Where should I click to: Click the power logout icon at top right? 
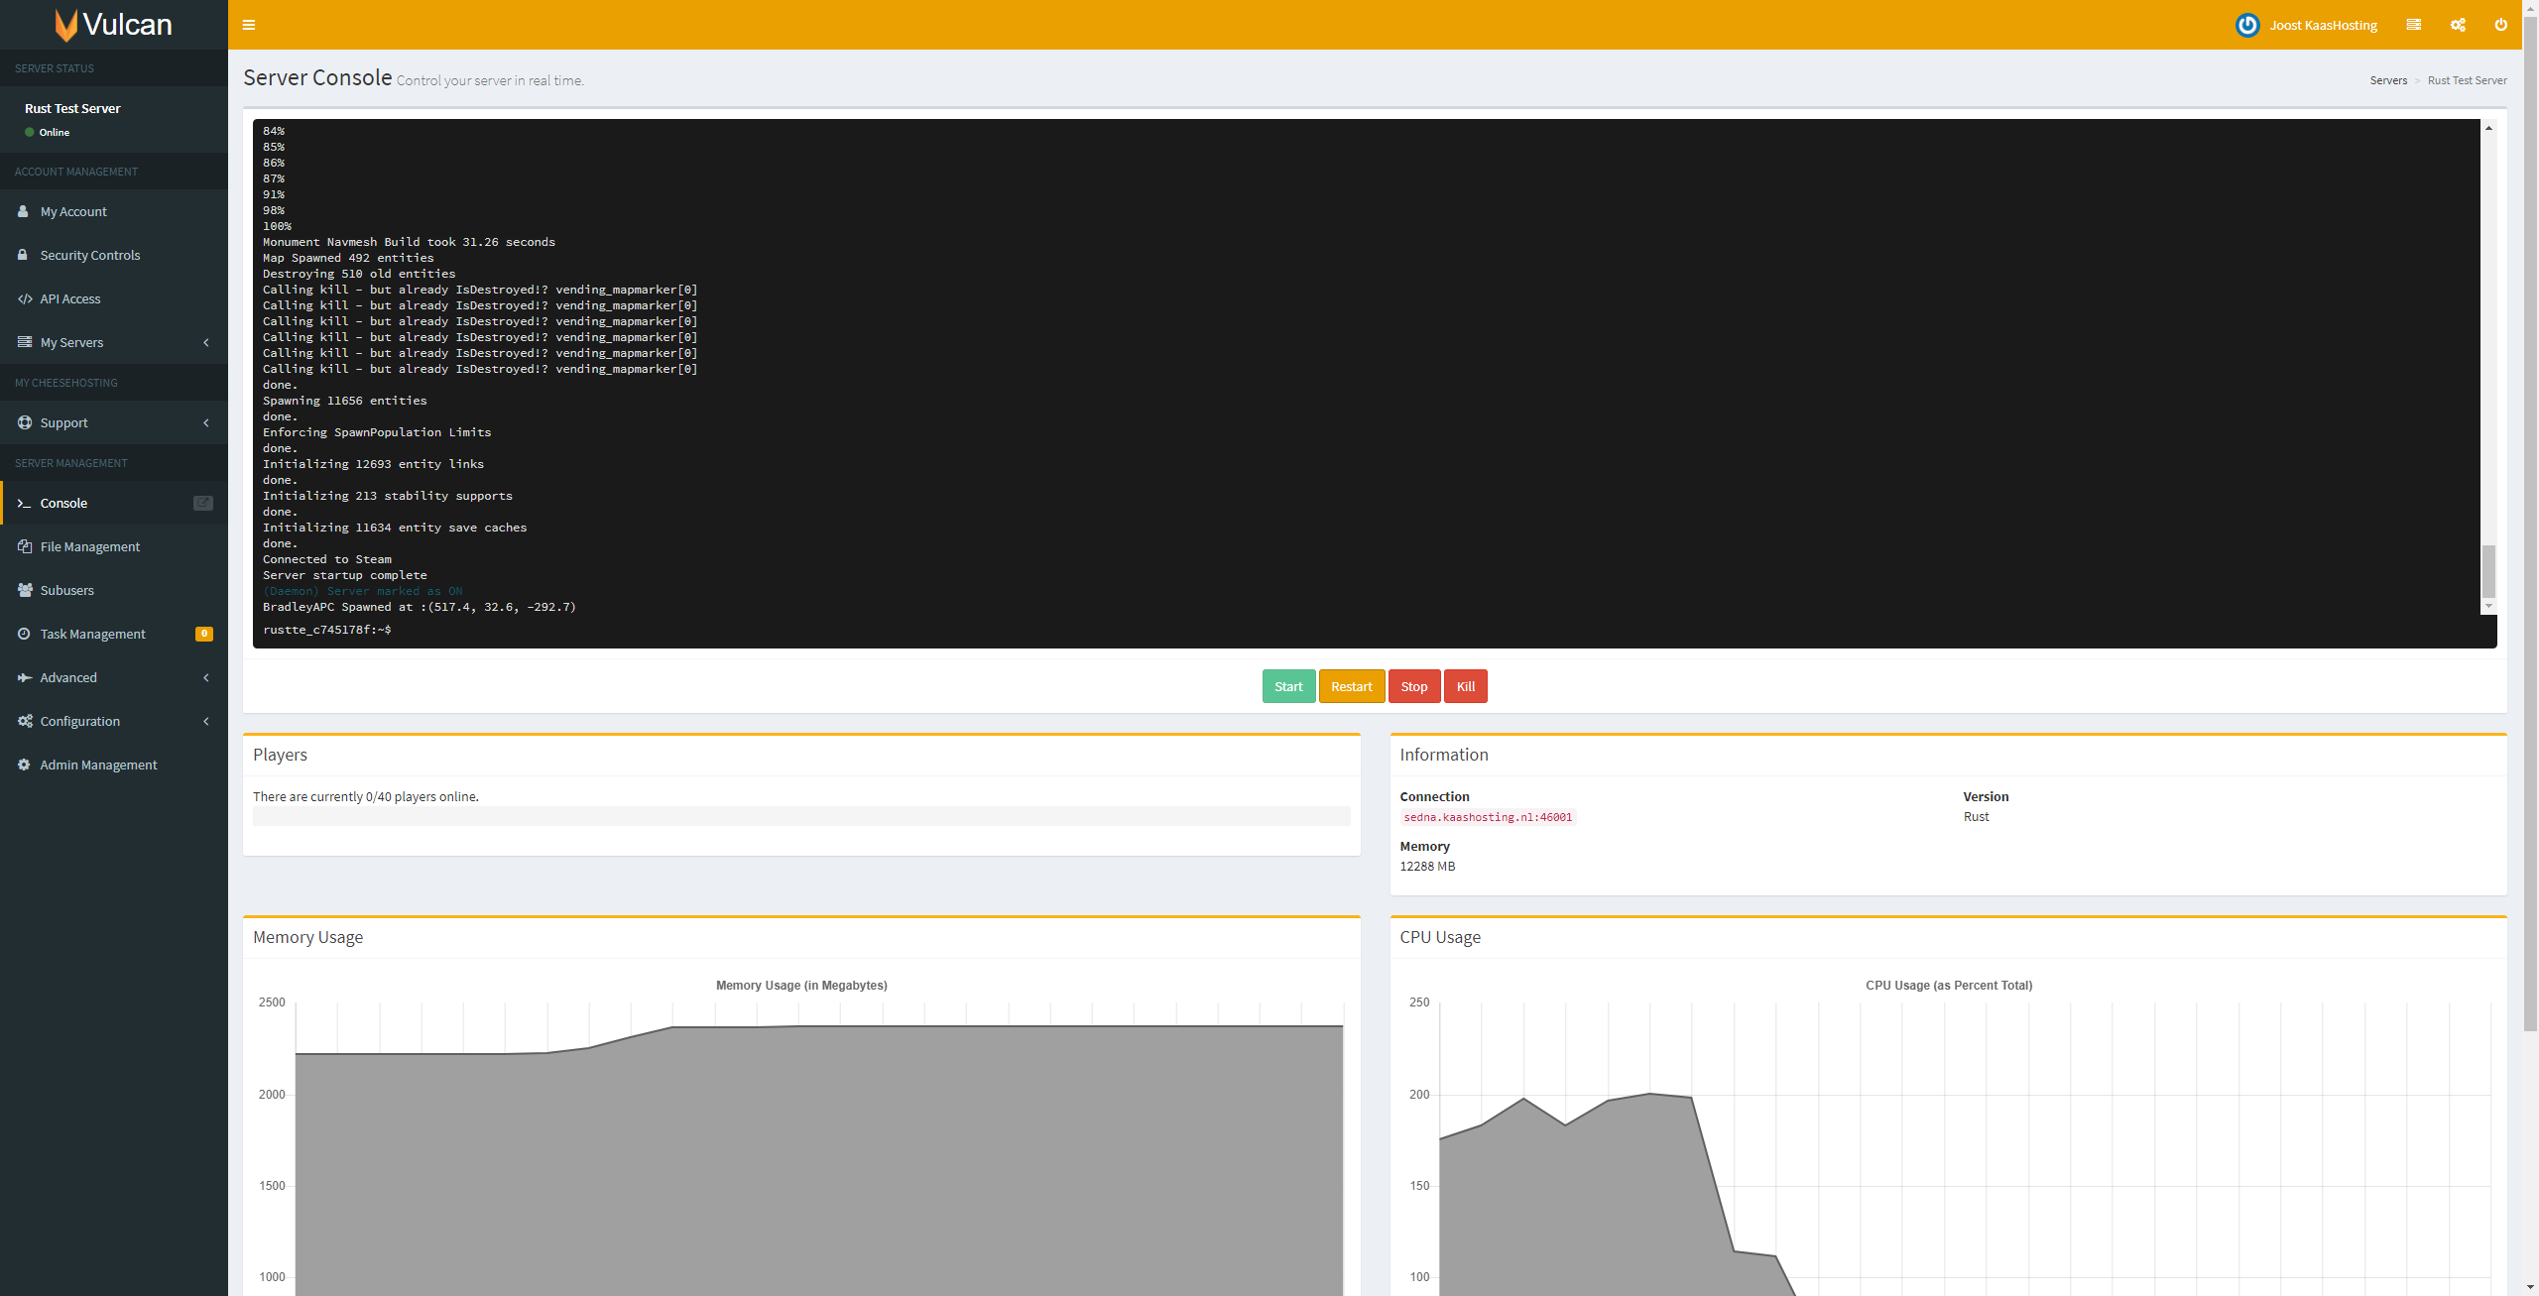click(x=2500, y=25)
